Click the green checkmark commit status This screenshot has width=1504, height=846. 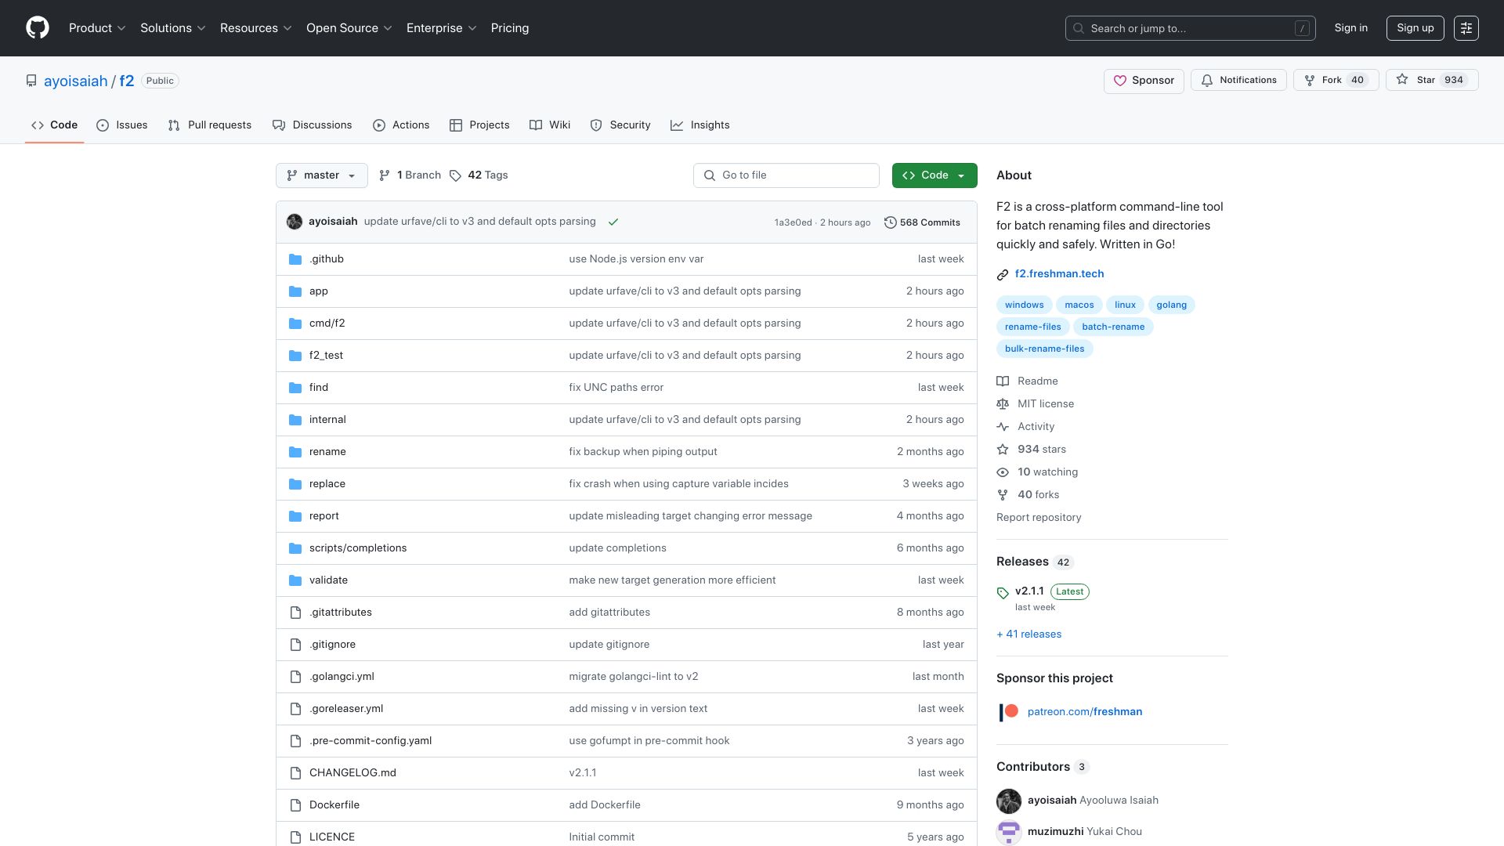(x=613, y=222)
